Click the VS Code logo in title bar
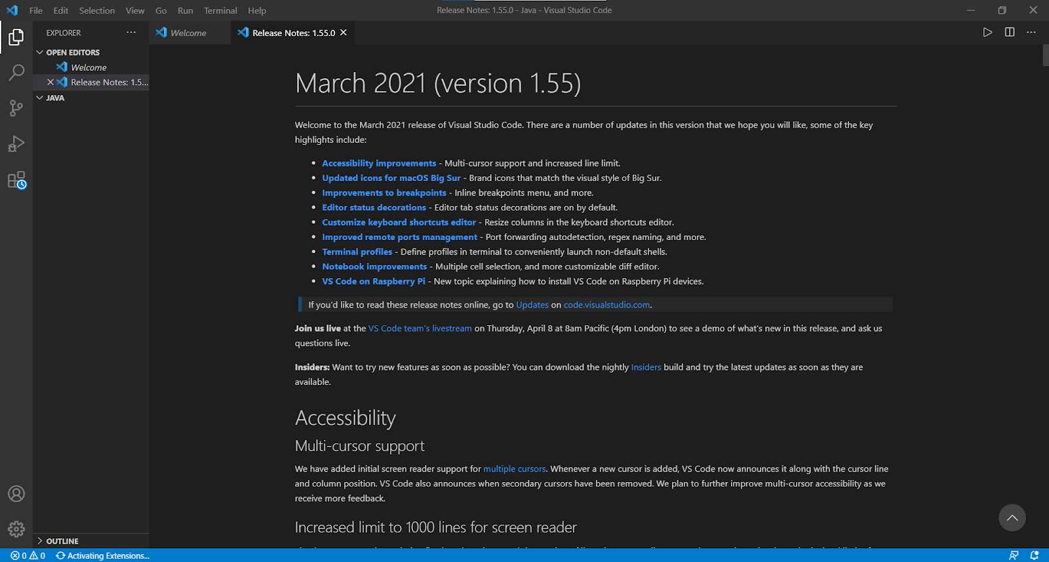 click(x=12, y=10)
